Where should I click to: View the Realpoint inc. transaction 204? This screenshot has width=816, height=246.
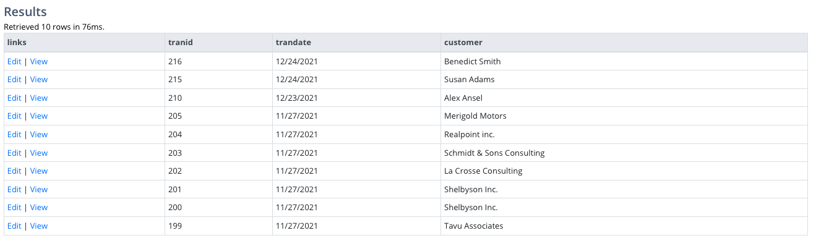tap(39, 135)
